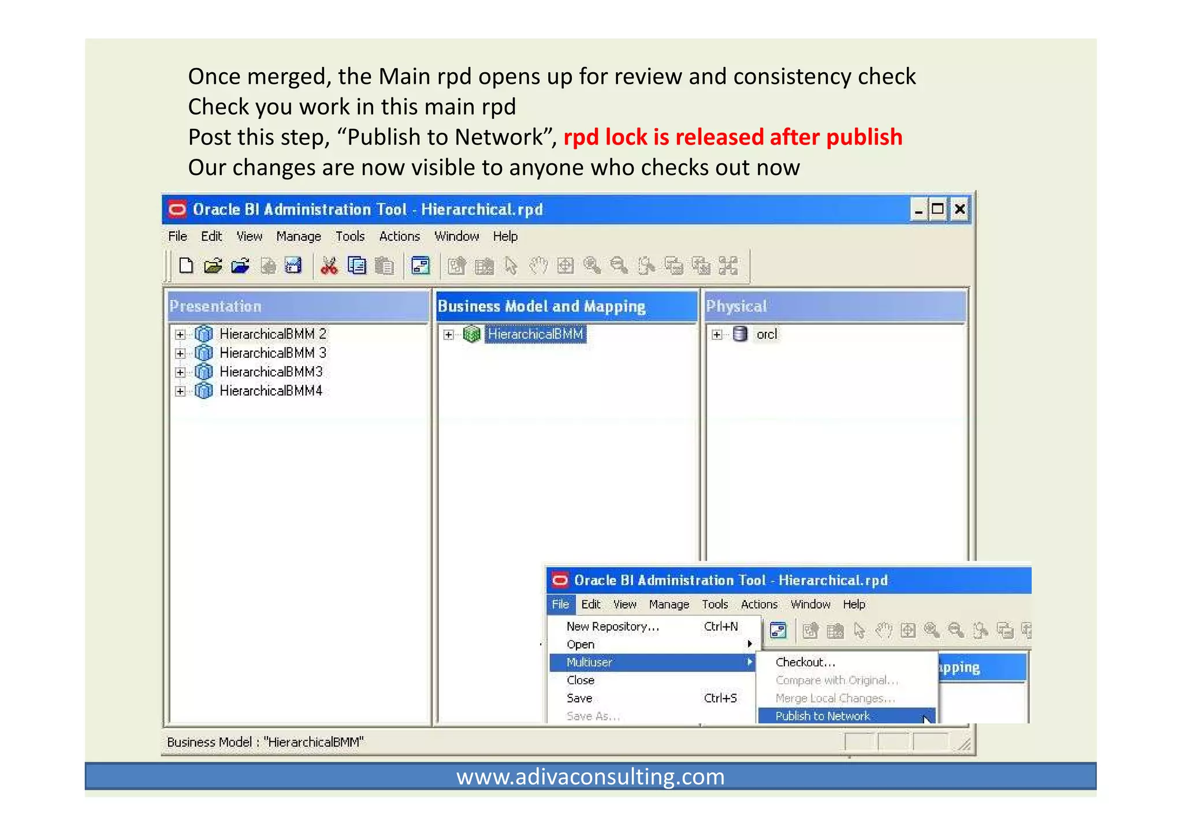Screen dimensions: 1183x836
Task: Click the www.adivaconsulting.com link
Action: click(590, 777)
